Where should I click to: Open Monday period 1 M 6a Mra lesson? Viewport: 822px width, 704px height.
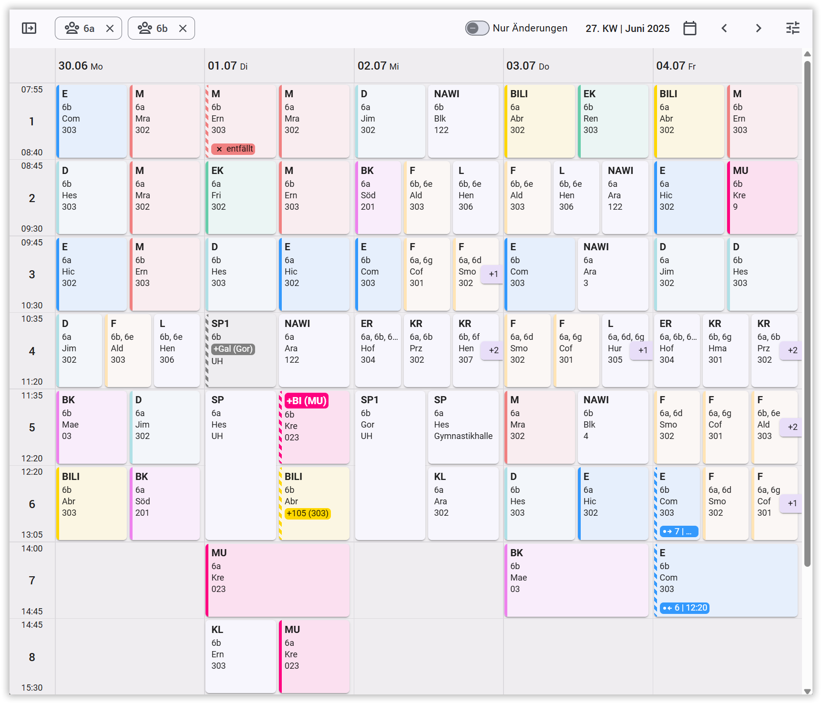pos(164,121)
